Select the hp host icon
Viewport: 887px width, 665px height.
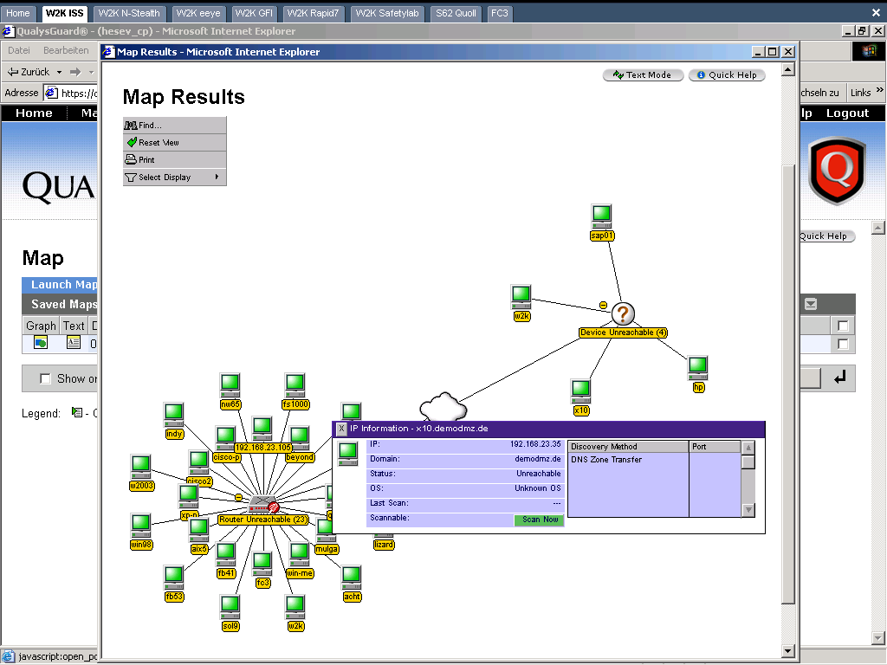coord(697,368)
